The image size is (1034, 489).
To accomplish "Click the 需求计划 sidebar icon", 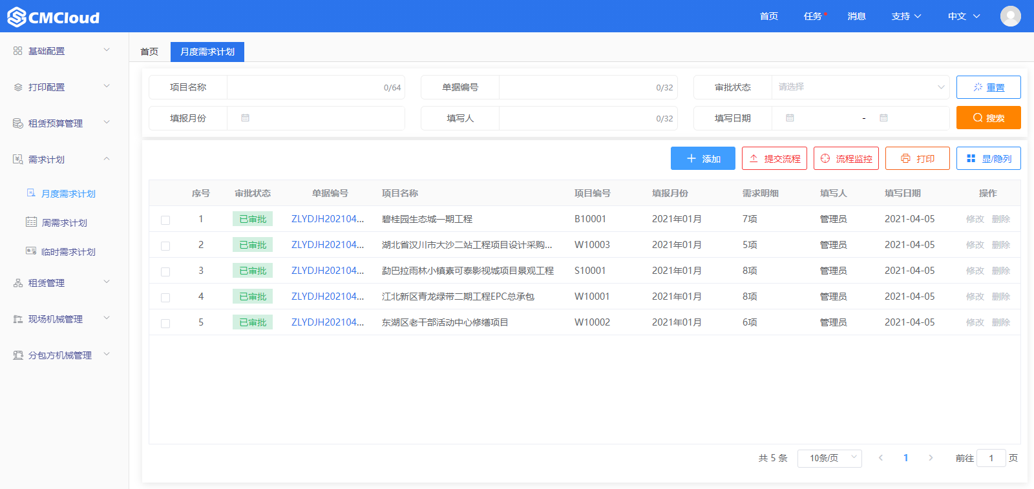I will [18, 159].
